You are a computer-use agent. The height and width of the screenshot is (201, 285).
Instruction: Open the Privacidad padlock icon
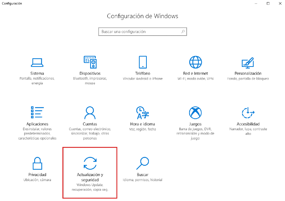(x=37, y=163)
